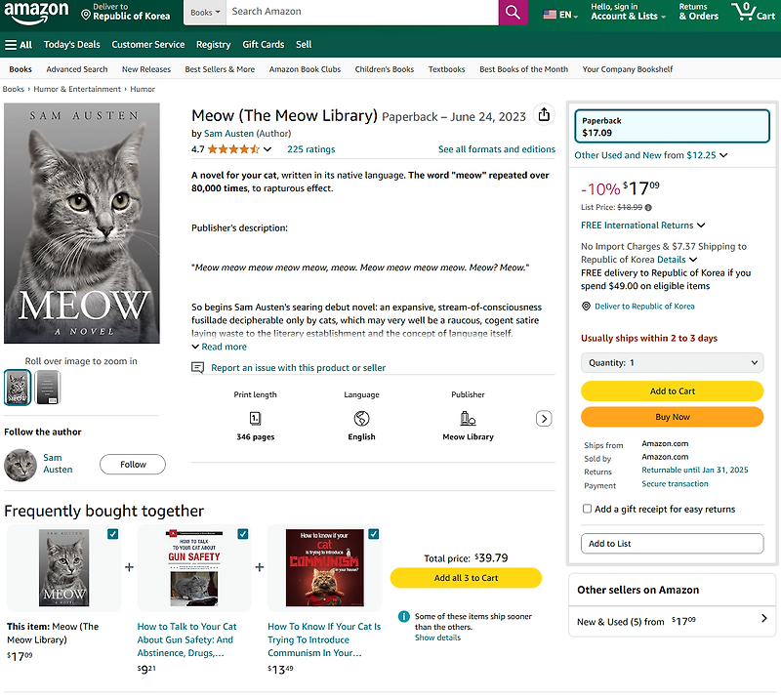This screenshot has height=699, width=781.
Task: Toggle the gift receipt checkbox
Action: 587,509
